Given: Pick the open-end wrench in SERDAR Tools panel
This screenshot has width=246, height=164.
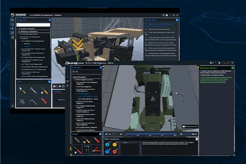Looking at the screenshot, I should pyautogui.click(x=33, y=91).
